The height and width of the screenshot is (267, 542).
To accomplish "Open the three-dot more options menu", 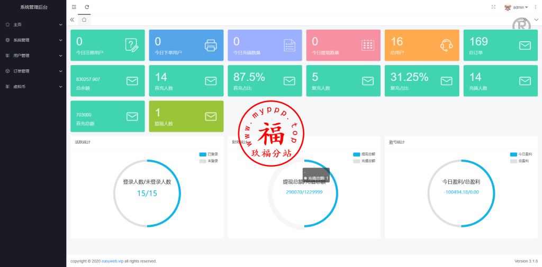I will pyautogui.click(x=535, y=7).
